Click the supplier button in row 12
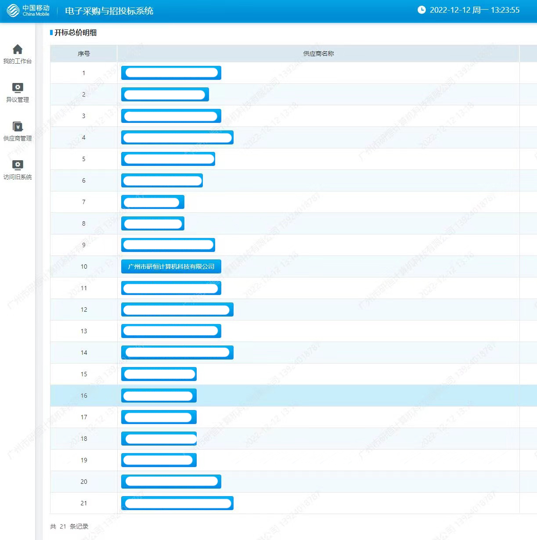537x540 pixels. [x=177, y=310]
